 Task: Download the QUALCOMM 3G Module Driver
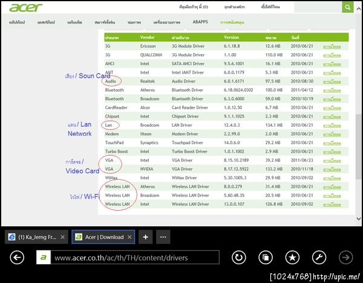pos(332,55)
